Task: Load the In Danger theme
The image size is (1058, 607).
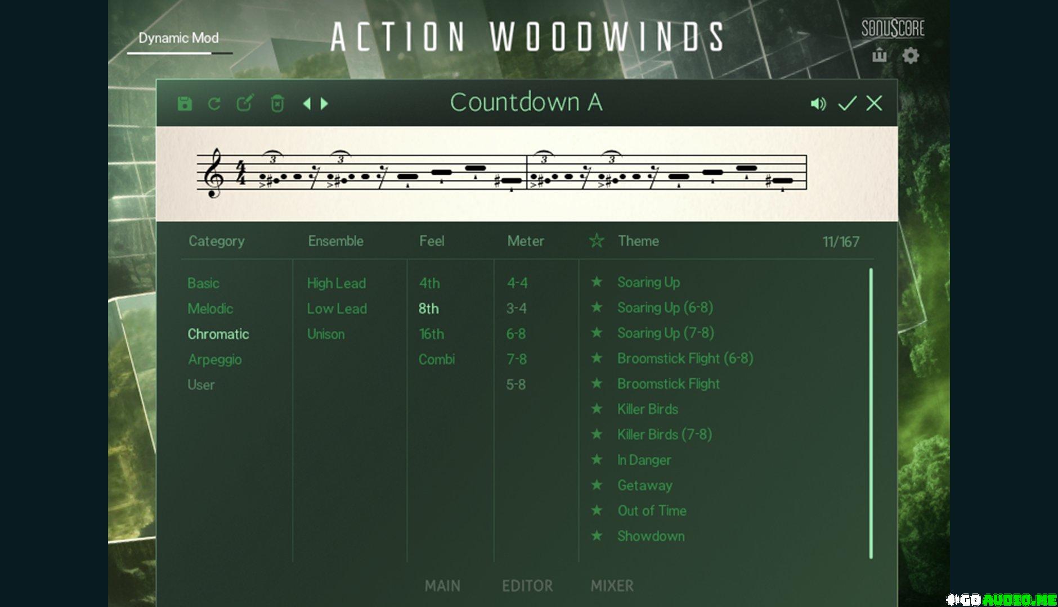Action: pyautogui.click(x=644, y=460)
